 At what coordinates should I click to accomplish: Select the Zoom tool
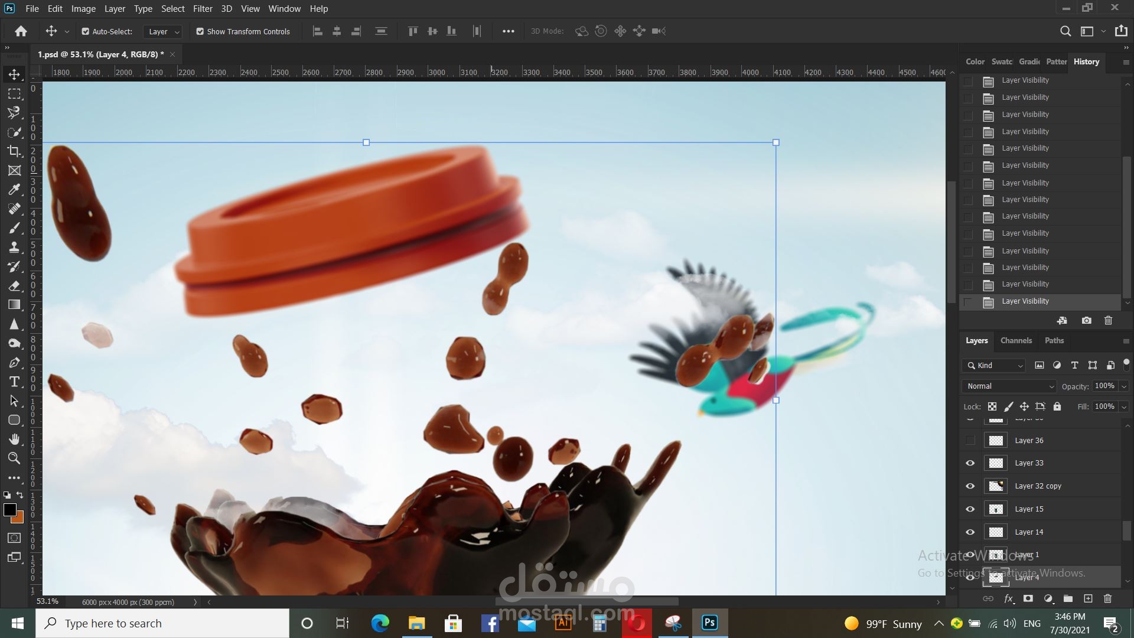[x=14, y=458]
